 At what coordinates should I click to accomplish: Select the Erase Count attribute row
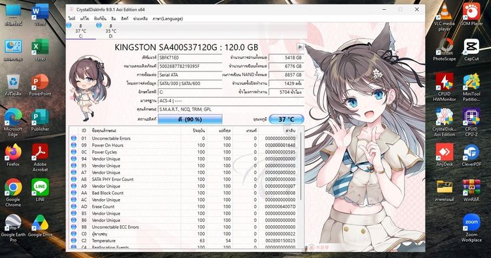coord(185,207)
